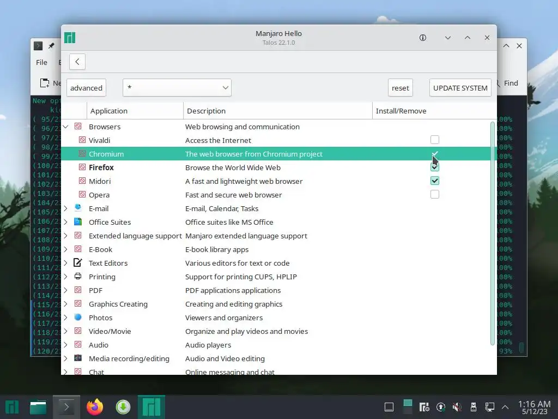Open the removable devices tray icon

(x=474, y=407)
